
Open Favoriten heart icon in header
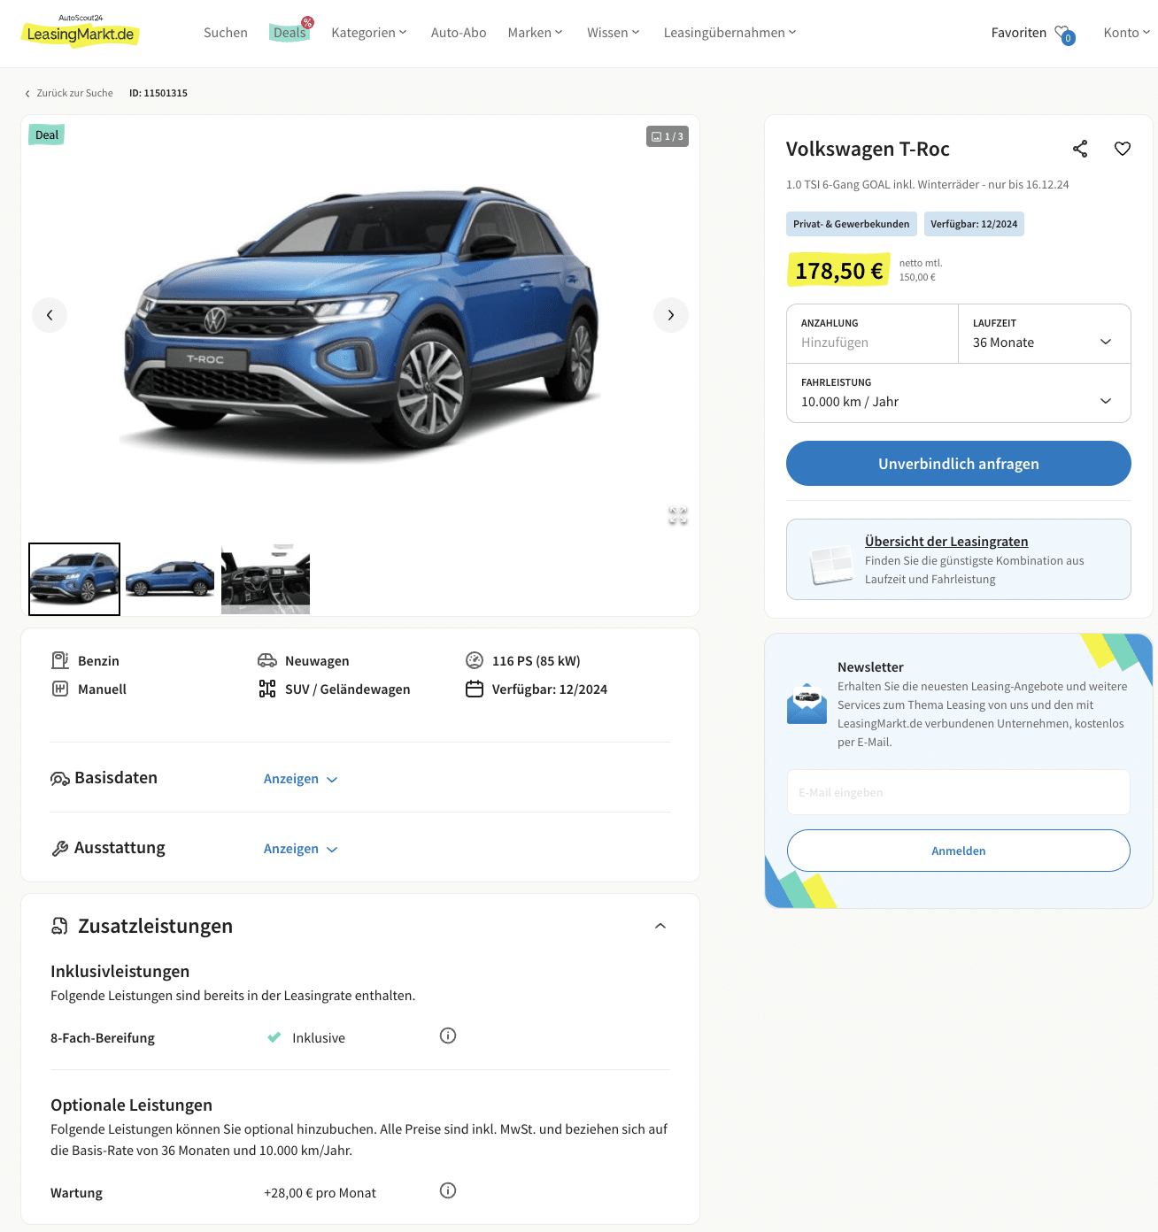(1064, 35)
